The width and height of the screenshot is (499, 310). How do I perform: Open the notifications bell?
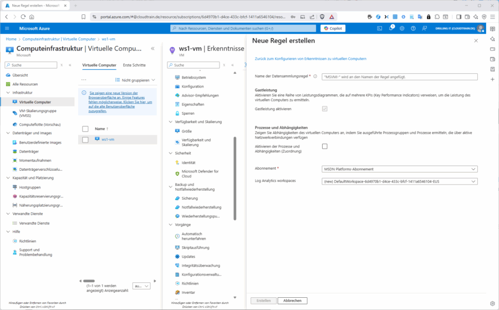391,28
